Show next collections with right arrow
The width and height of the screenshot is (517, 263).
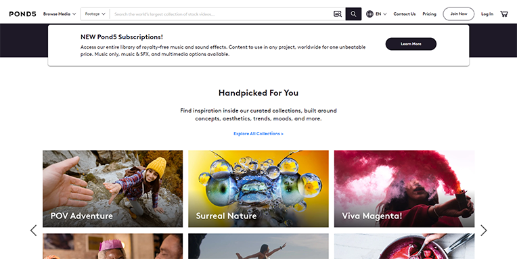[x=483, y=231]
